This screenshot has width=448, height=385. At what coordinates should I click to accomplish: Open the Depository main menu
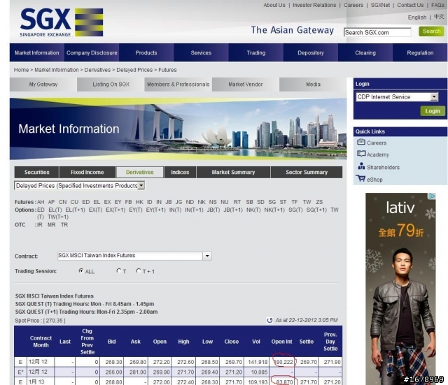[x=311, y=53]
